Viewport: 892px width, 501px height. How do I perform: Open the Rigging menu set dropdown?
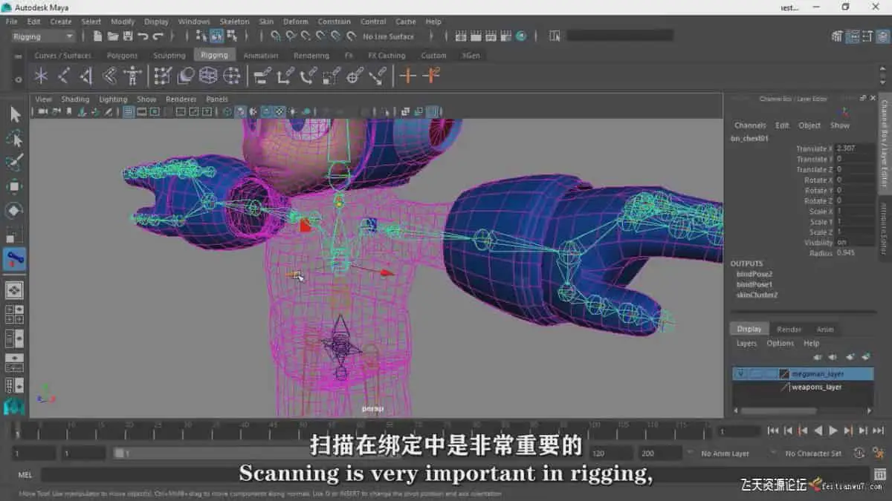pyautogui.click(x=43, y=36)
